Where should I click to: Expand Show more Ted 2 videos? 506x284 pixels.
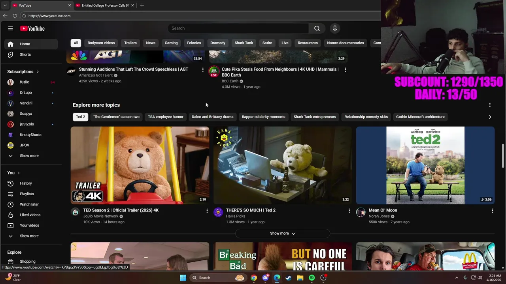283,234
